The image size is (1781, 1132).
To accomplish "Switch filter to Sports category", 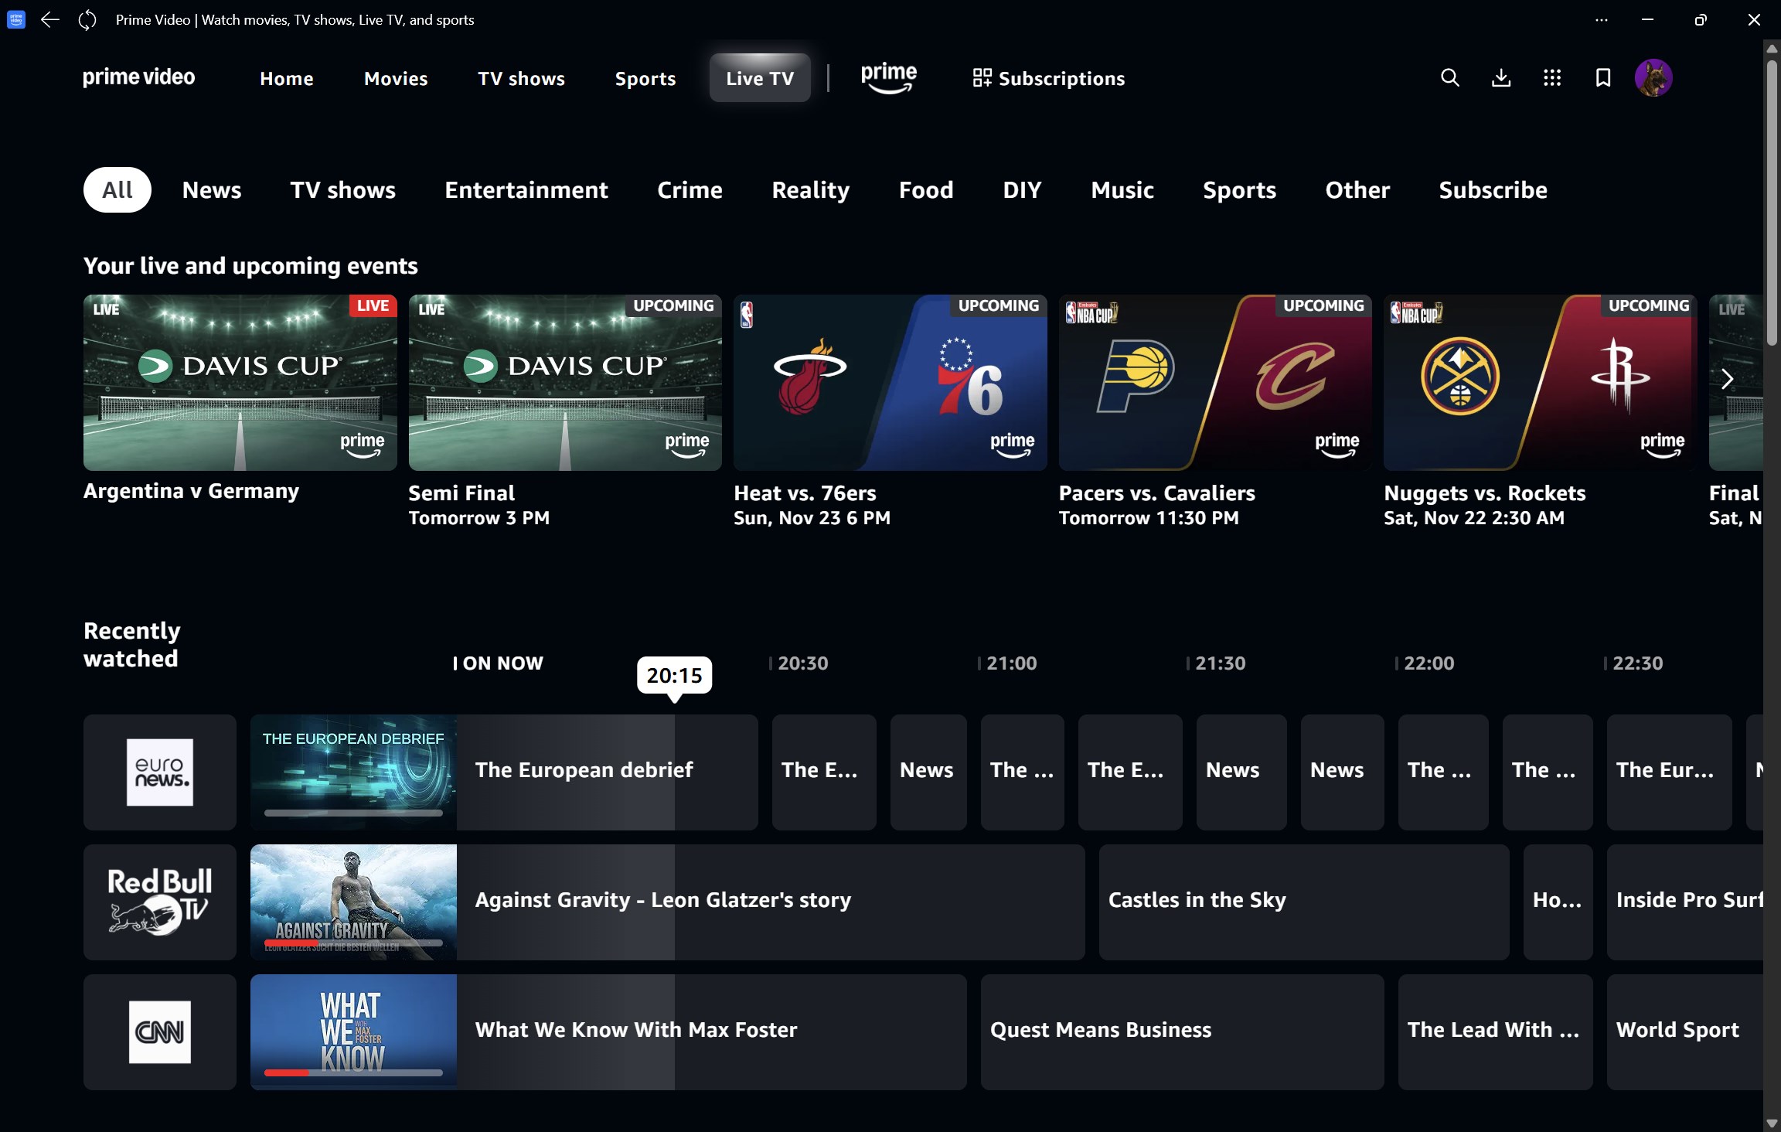I will pyautogui.click(x=1238, y=189).
